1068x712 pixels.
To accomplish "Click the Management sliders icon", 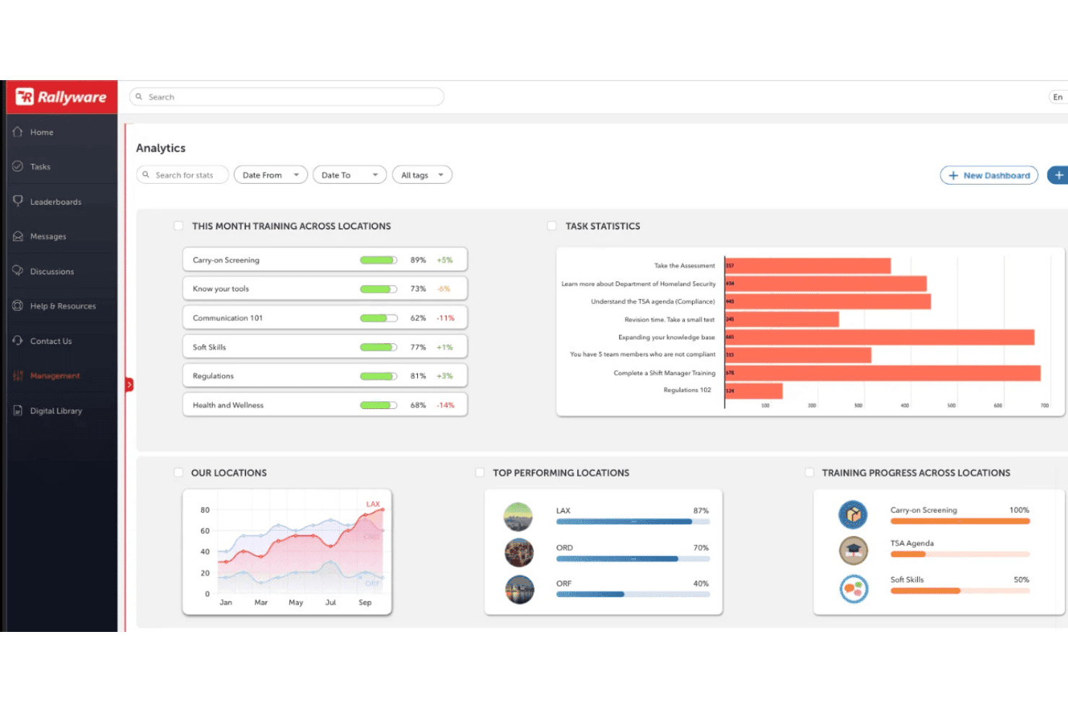I will 18,376.
